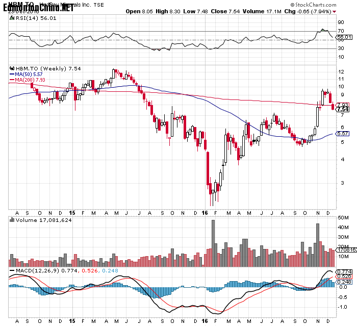
Task: Click the tall November 2016 volume bar
Action: tap(318, 245)
